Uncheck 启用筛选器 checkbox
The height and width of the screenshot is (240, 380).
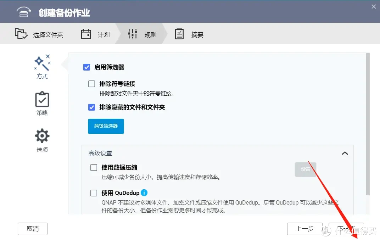tap(86, 67)
